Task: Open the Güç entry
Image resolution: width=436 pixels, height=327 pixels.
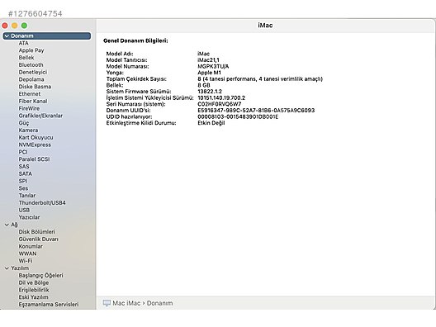Action: (x=24, y=123)
